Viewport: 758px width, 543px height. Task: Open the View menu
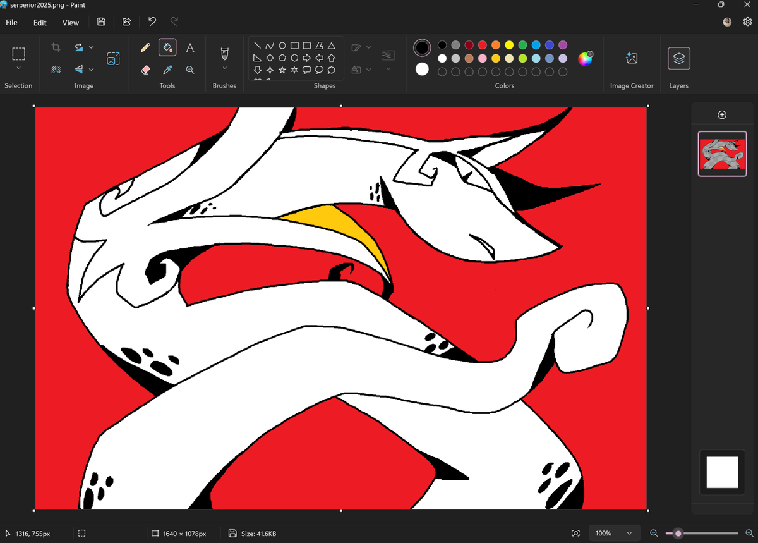(71, 23)
